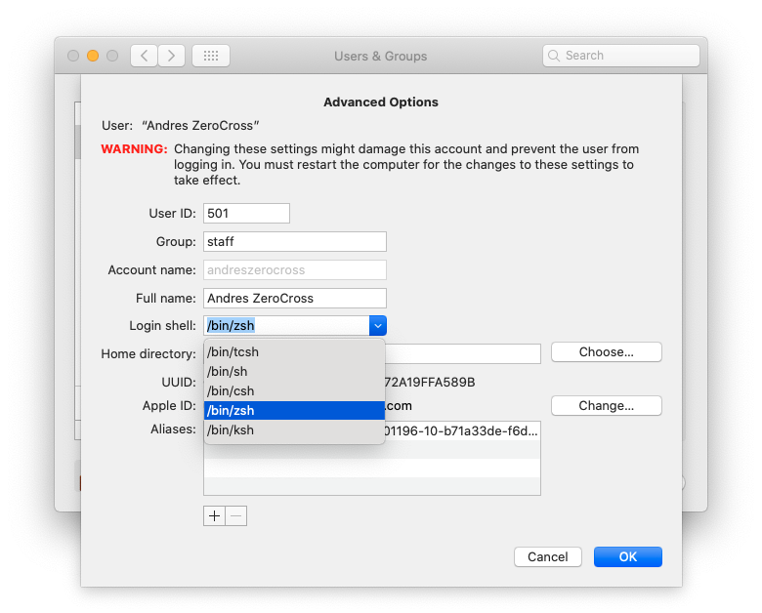Focus the Search field in the toolbar

click(x=621, y=56)
